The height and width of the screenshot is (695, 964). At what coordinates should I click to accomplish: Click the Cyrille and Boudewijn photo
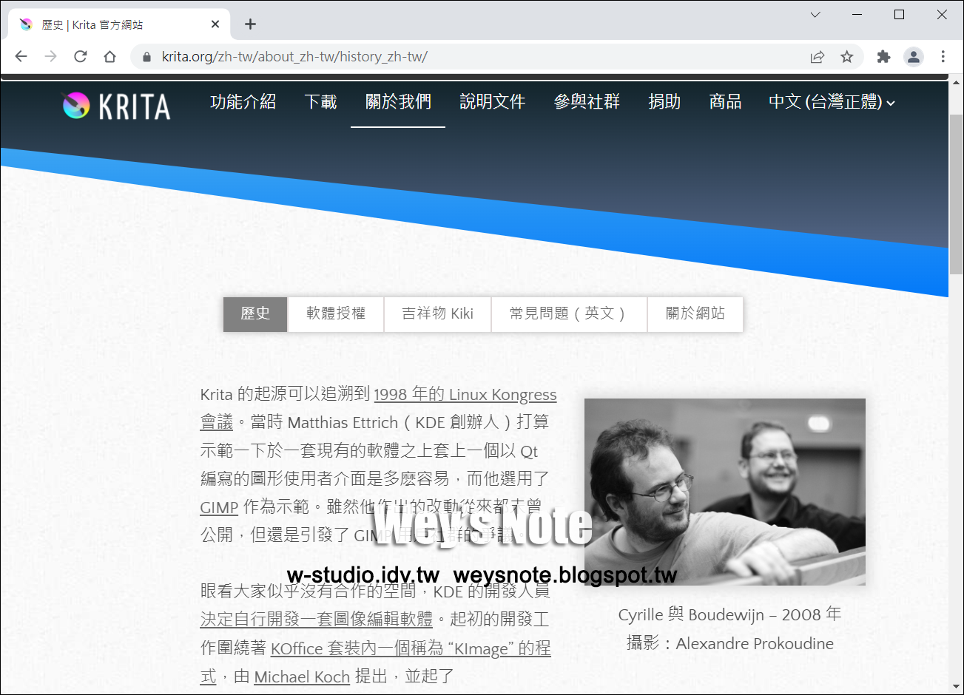pos(725,492)
